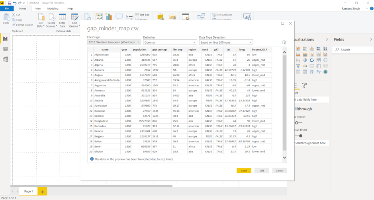Click Cut in the Clipboard group
Screen dimensions: 374x200
(16, 15)
